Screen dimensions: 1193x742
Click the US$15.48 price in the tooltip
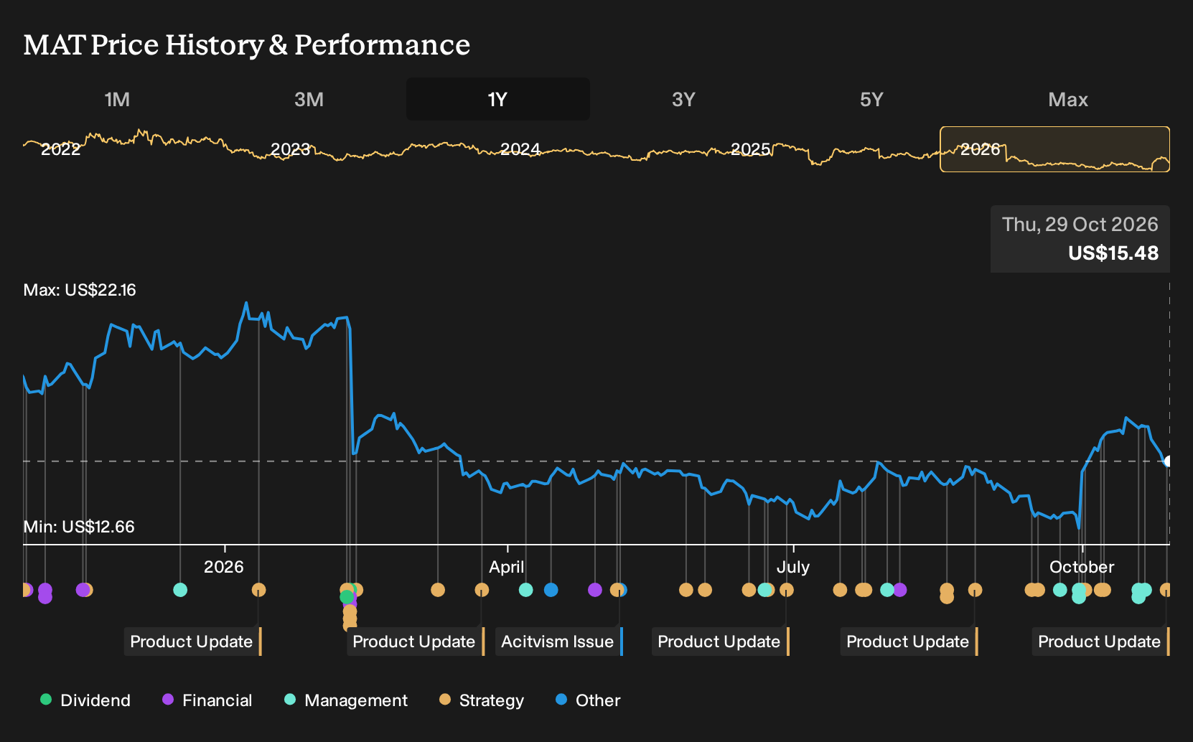pyautogui.click(x=1113, y=253)
